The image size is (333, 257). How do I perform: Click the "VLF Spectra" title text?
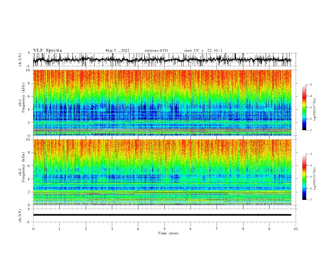pos(48,50)
